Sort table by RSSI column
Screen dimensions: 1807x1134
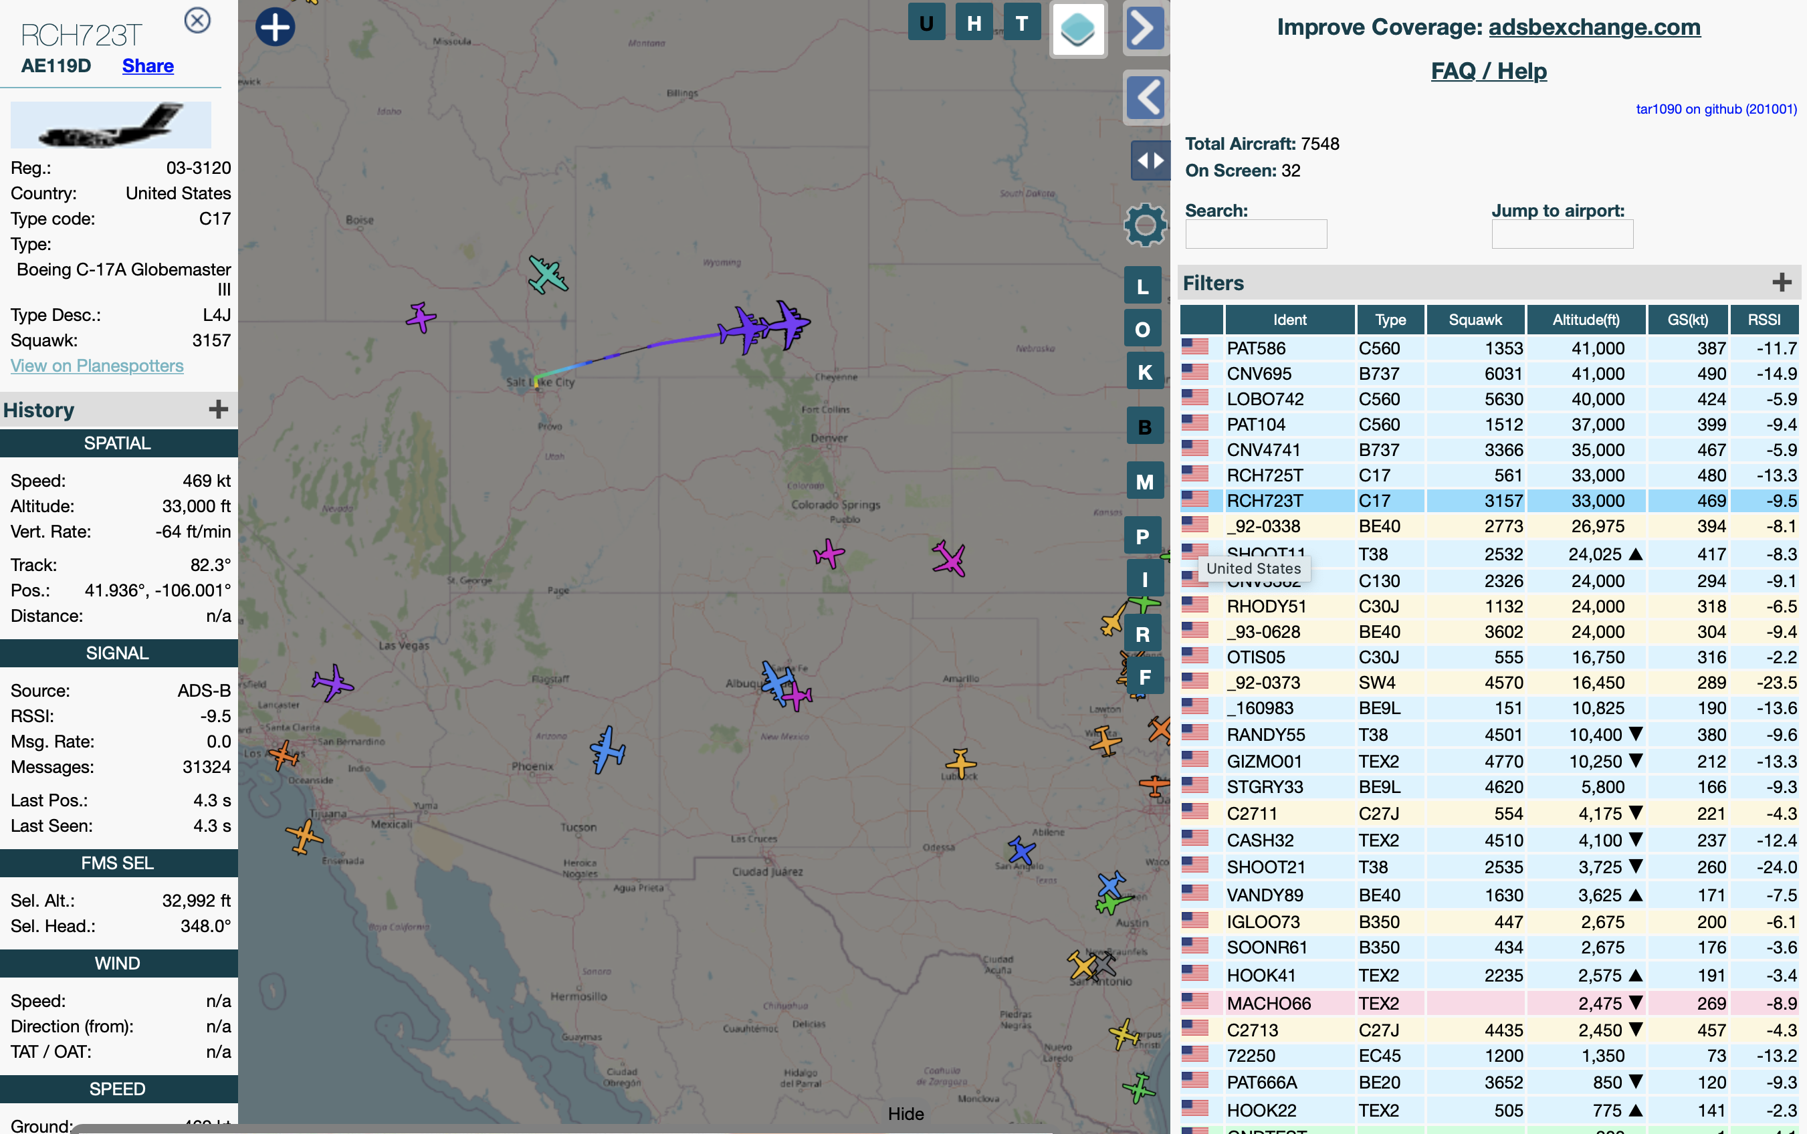pos(1764,320)
